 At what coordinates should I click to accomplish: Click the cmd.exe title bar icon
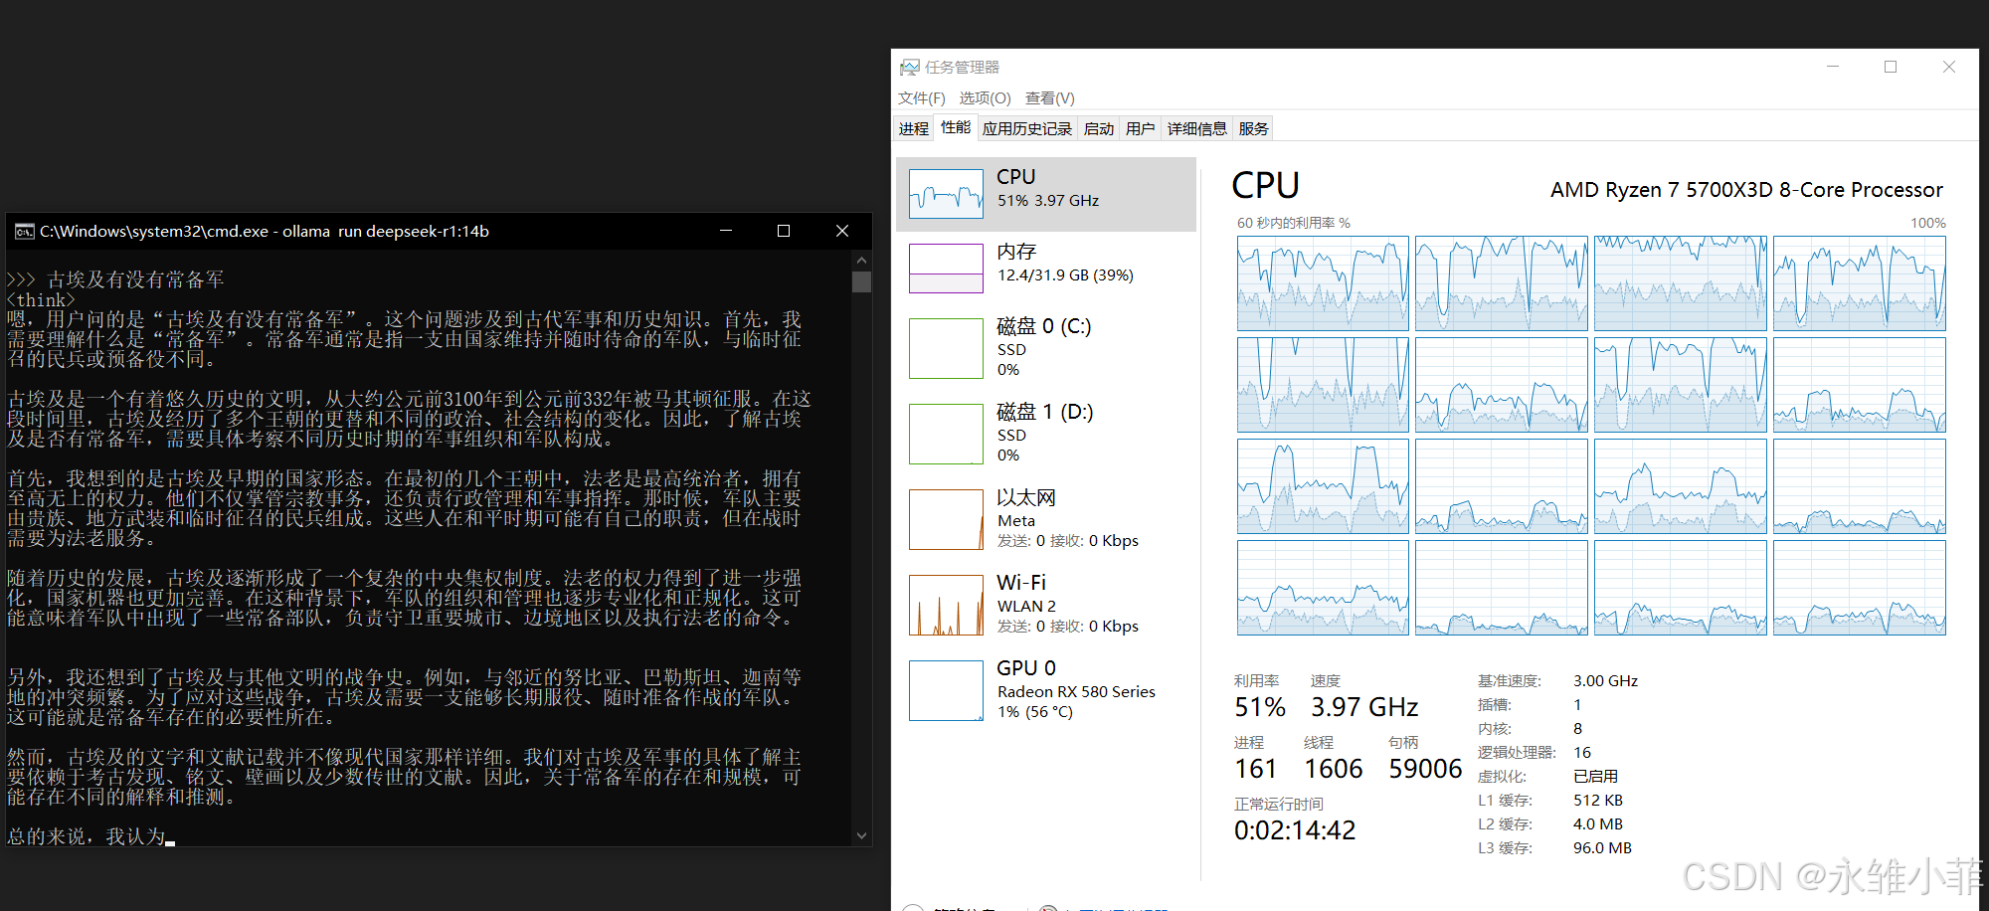coord(24,231)
